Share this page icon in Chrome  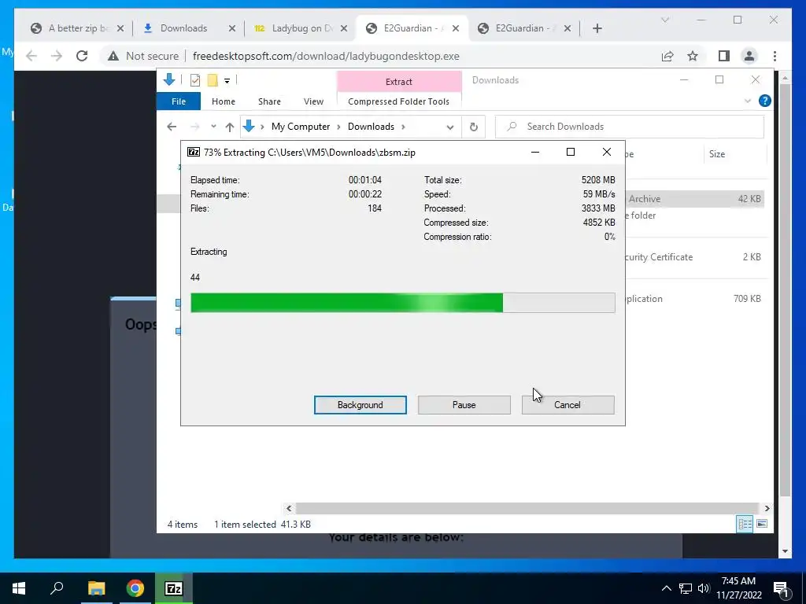coord(667,56)
